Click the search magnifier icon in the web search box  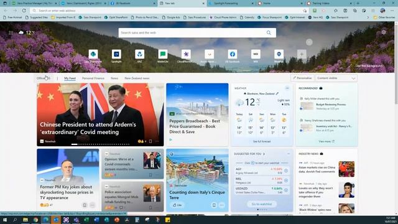269,33
